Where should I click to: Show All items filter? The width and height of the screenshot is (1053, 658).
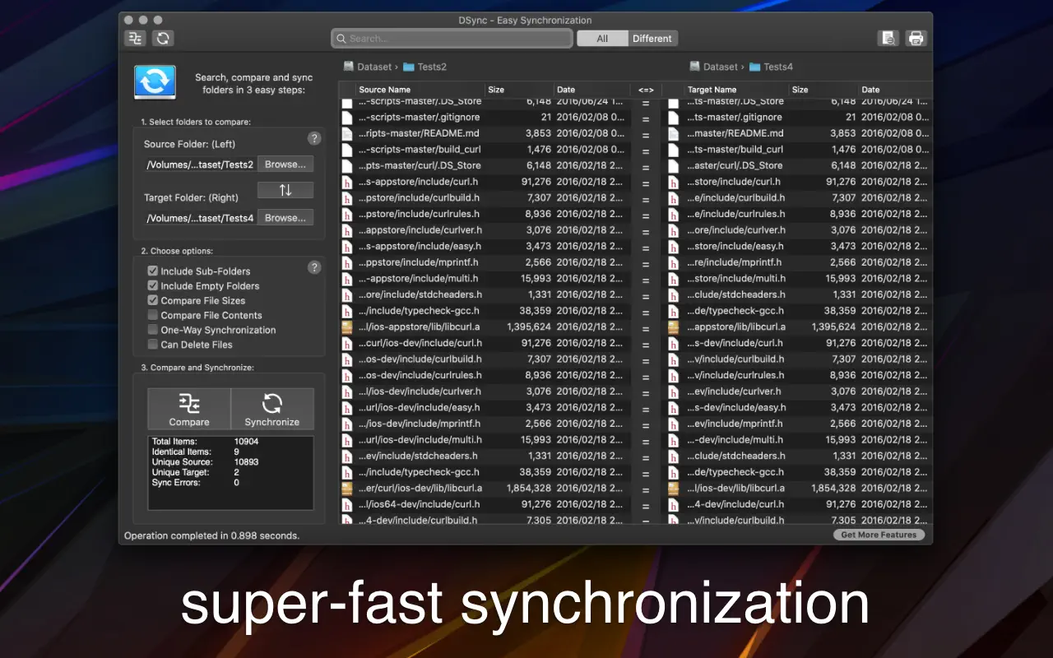(602, 39)
